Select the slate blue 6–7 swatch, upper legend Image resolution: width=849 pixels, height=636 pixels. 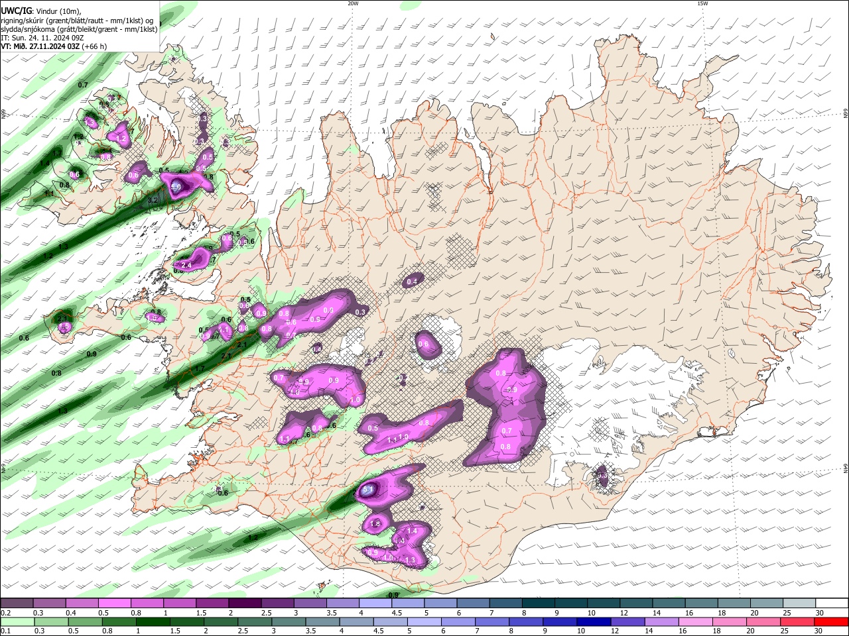point(472,603)
